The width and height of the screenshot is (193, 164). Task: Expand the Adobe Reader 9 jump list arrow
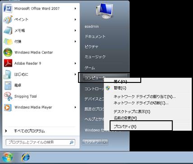[x=75, y=64]
